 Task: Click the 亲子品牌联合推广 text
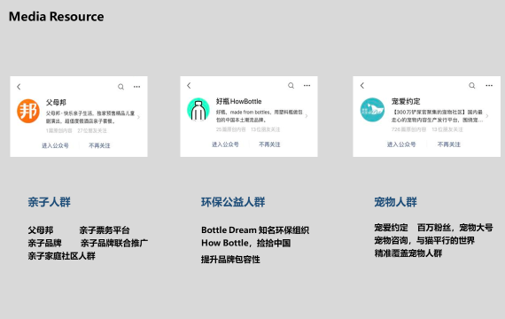tap(114, 243)
